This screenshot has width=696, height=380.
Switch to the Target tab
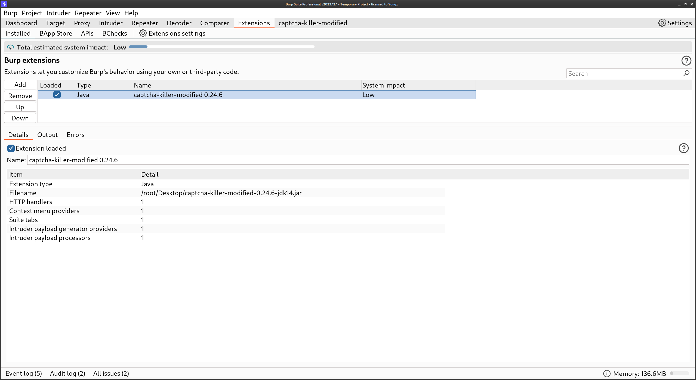56,23
